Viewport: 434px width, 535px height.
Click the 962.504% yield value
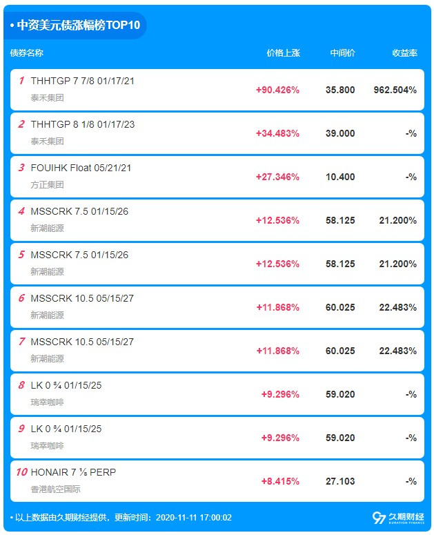[x=395, y=90]
